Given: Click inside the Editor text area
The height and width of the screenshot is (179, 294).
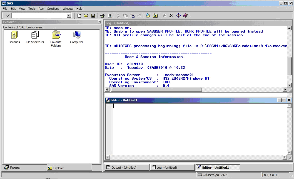Looking at the screenshot, I should pos(200,129).
